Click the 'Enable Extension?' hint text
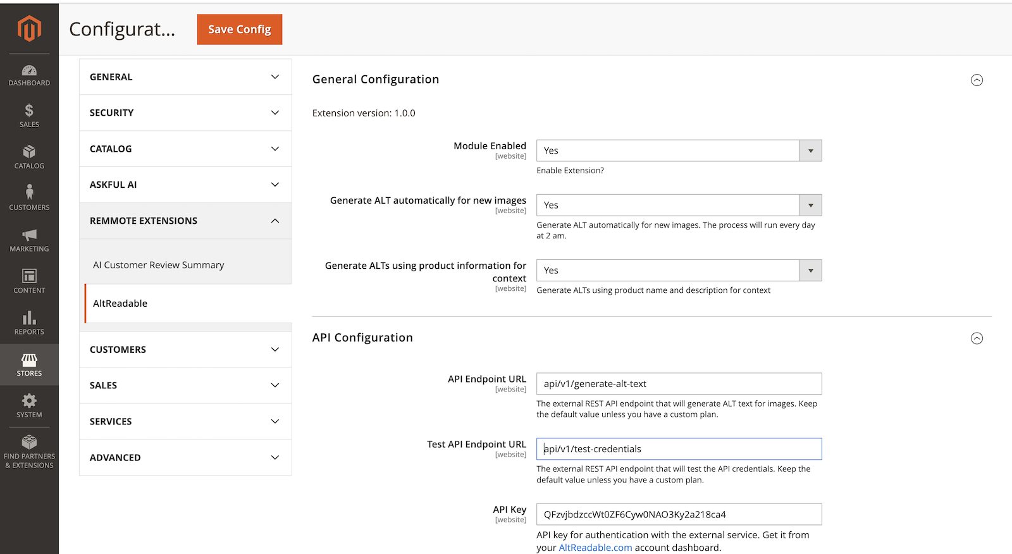This screenshot has width=1012, height=554. [570, 170]
